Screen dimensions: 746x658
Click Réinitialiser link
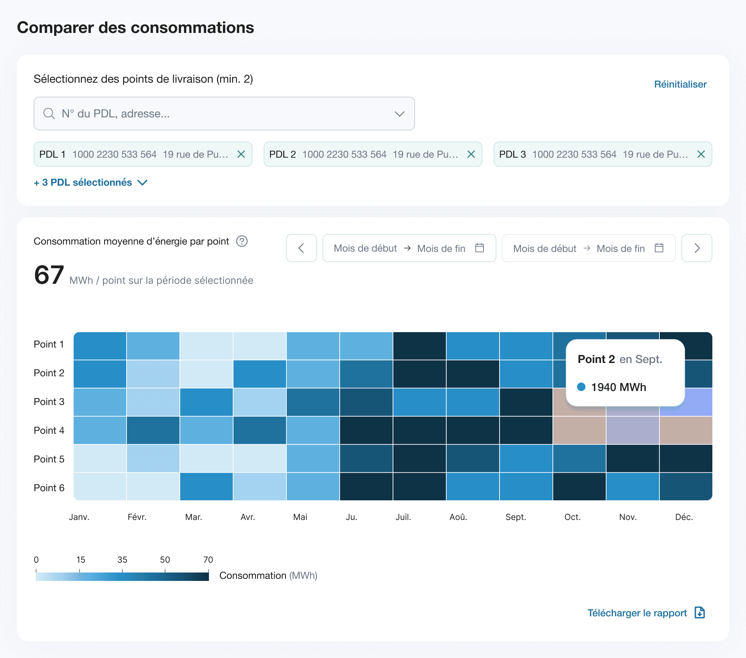680,84
